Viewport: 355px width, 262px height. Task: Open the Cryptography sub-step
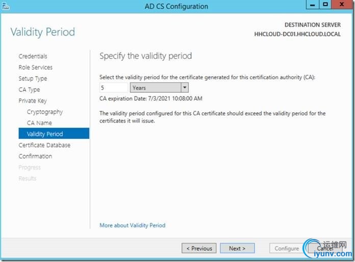pos(45,112)
